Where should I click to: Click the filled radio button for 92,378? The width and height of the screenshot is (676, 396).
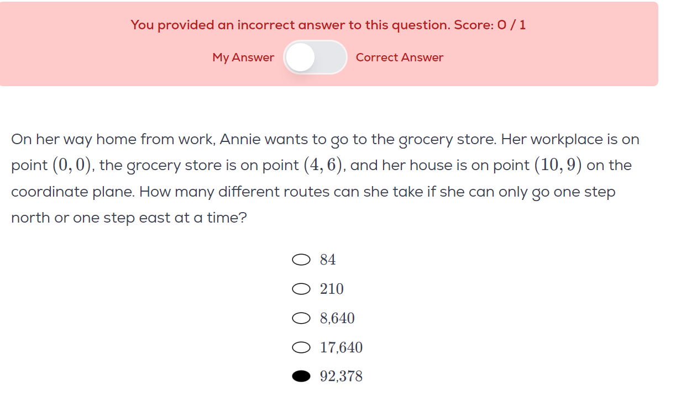coord(301,377)
